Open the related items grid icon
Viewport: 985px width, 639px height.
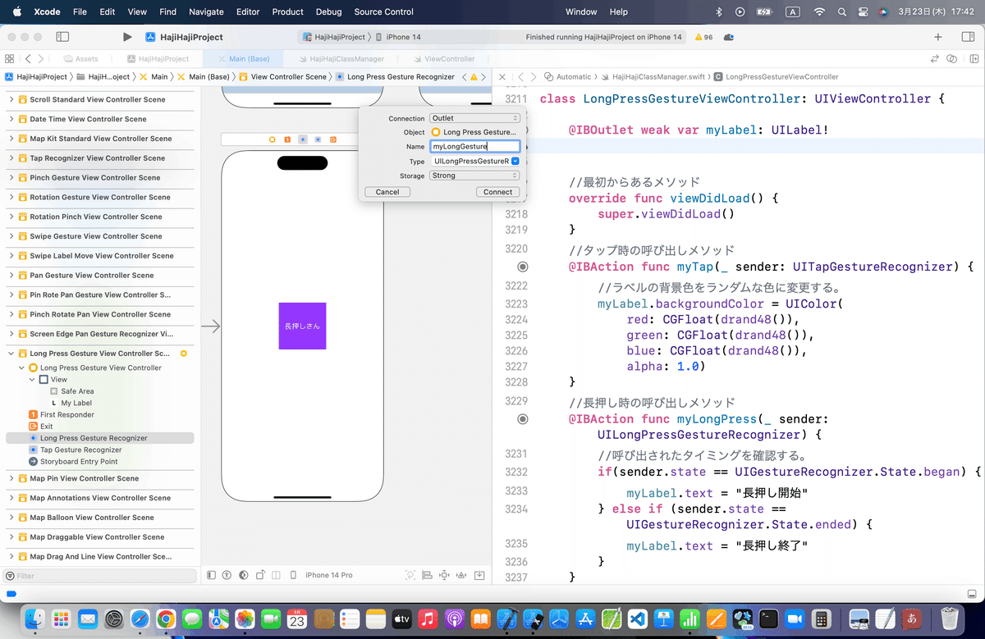tap(9, 59)
